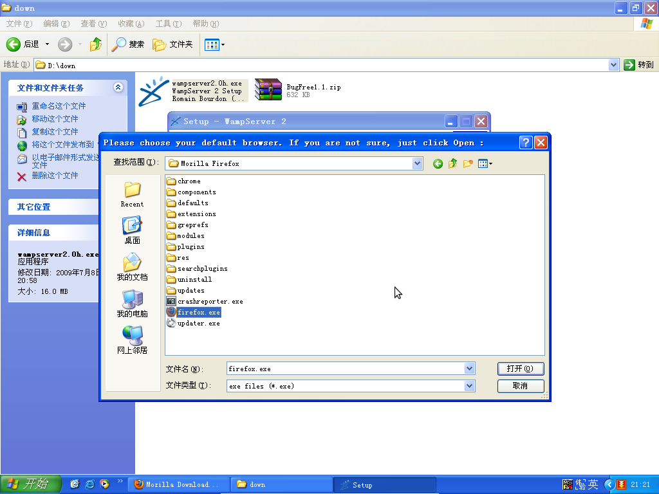This screenshot has width=659, height=494.
Task: Click Copy this file (复制这个文件) link
Action: click(x=55, y=131)
